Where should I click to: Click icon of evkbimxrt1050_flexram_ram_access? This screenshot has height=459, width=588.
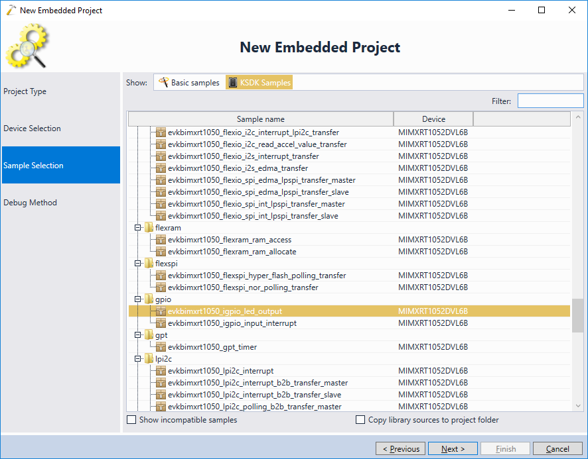tap(161, 240)
